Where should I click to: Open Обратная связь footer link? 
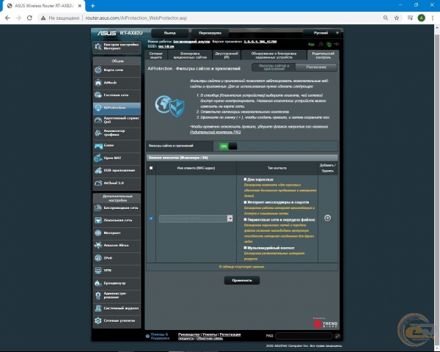pyautogui.click(x=209, y=338)
